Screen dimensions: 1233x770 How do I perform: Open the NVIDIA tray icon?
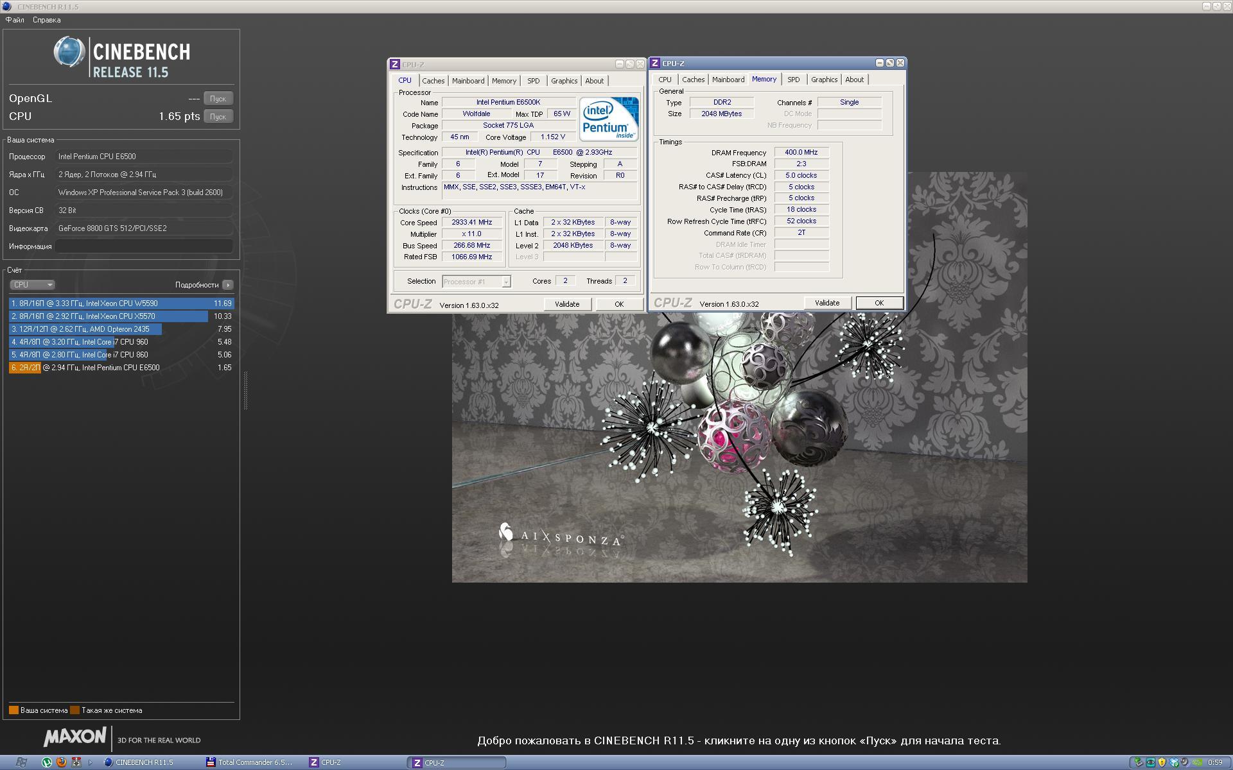tap(1198, 762)
